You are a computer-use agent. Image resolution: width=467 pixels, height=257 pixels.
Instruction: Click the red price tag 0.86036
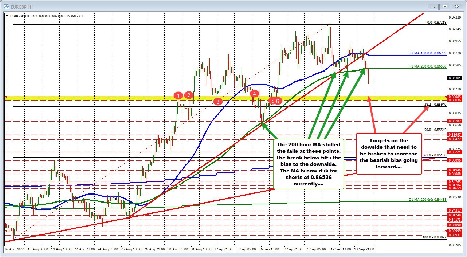[455, 100]
